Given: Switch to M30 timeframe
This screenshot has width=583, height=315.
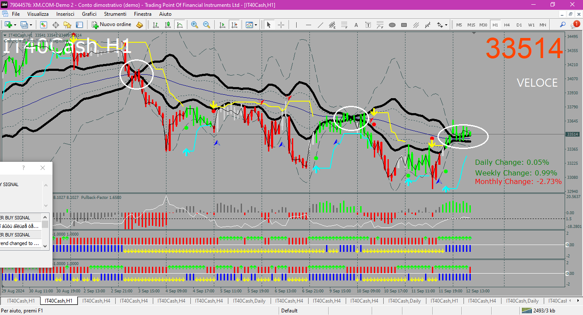Looking at the screenshot, I should pos(483,25).
